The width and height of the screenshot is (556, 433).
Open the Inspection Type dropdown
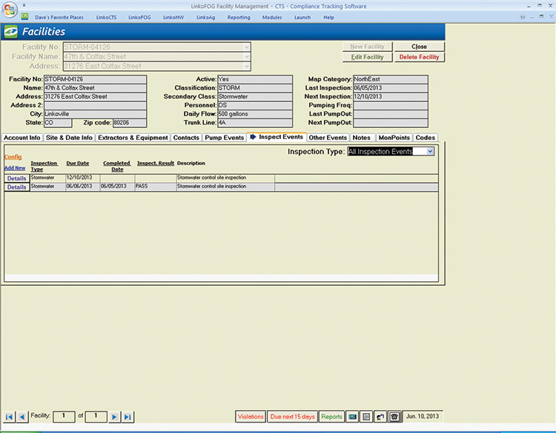(430, 151)
